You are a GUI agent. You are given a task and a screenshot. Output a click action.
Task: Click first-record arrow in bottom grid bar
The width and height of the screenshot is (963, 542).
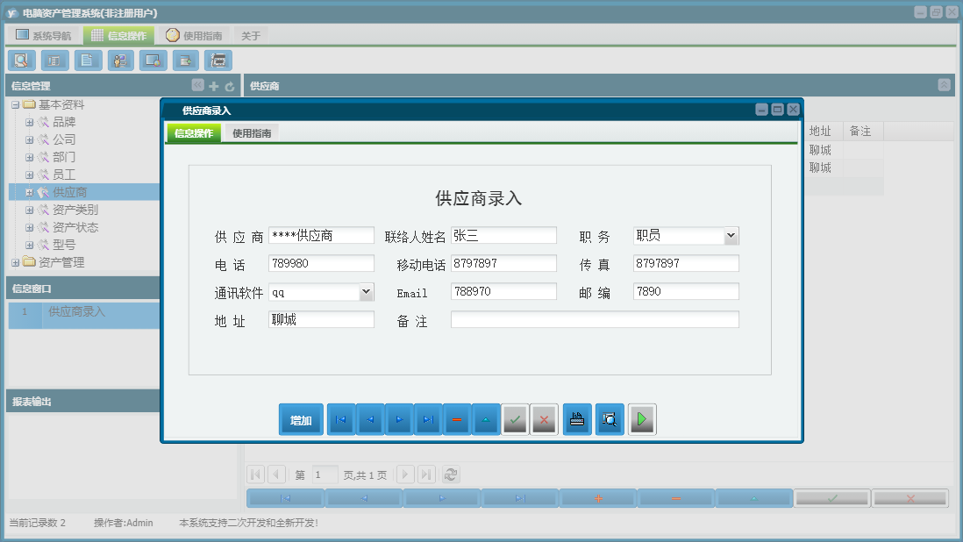(286, 498)
